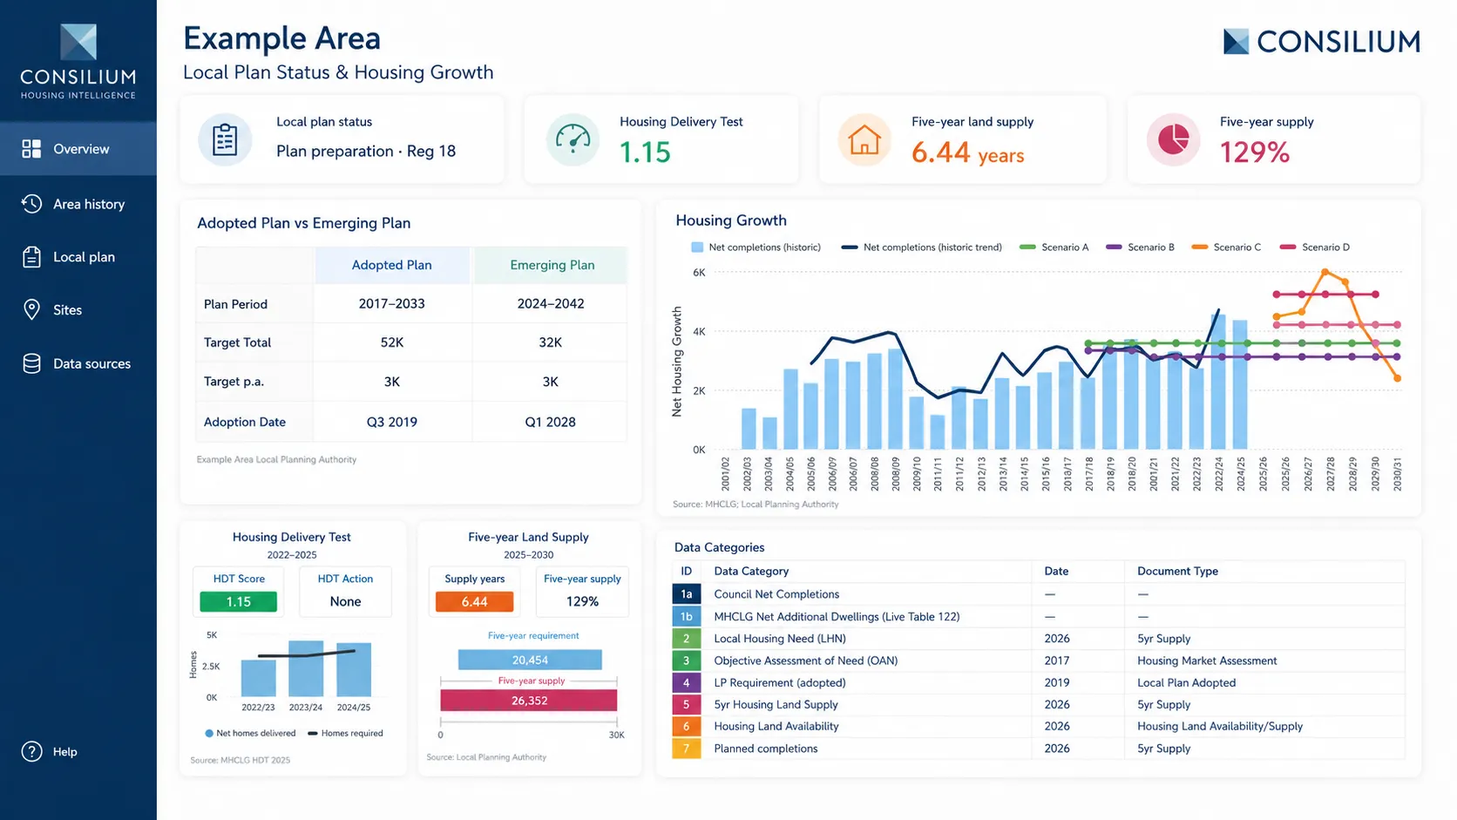Click the green ID 2 badge
Screen dimensions: 1457x820
click(x=687, y=639)
